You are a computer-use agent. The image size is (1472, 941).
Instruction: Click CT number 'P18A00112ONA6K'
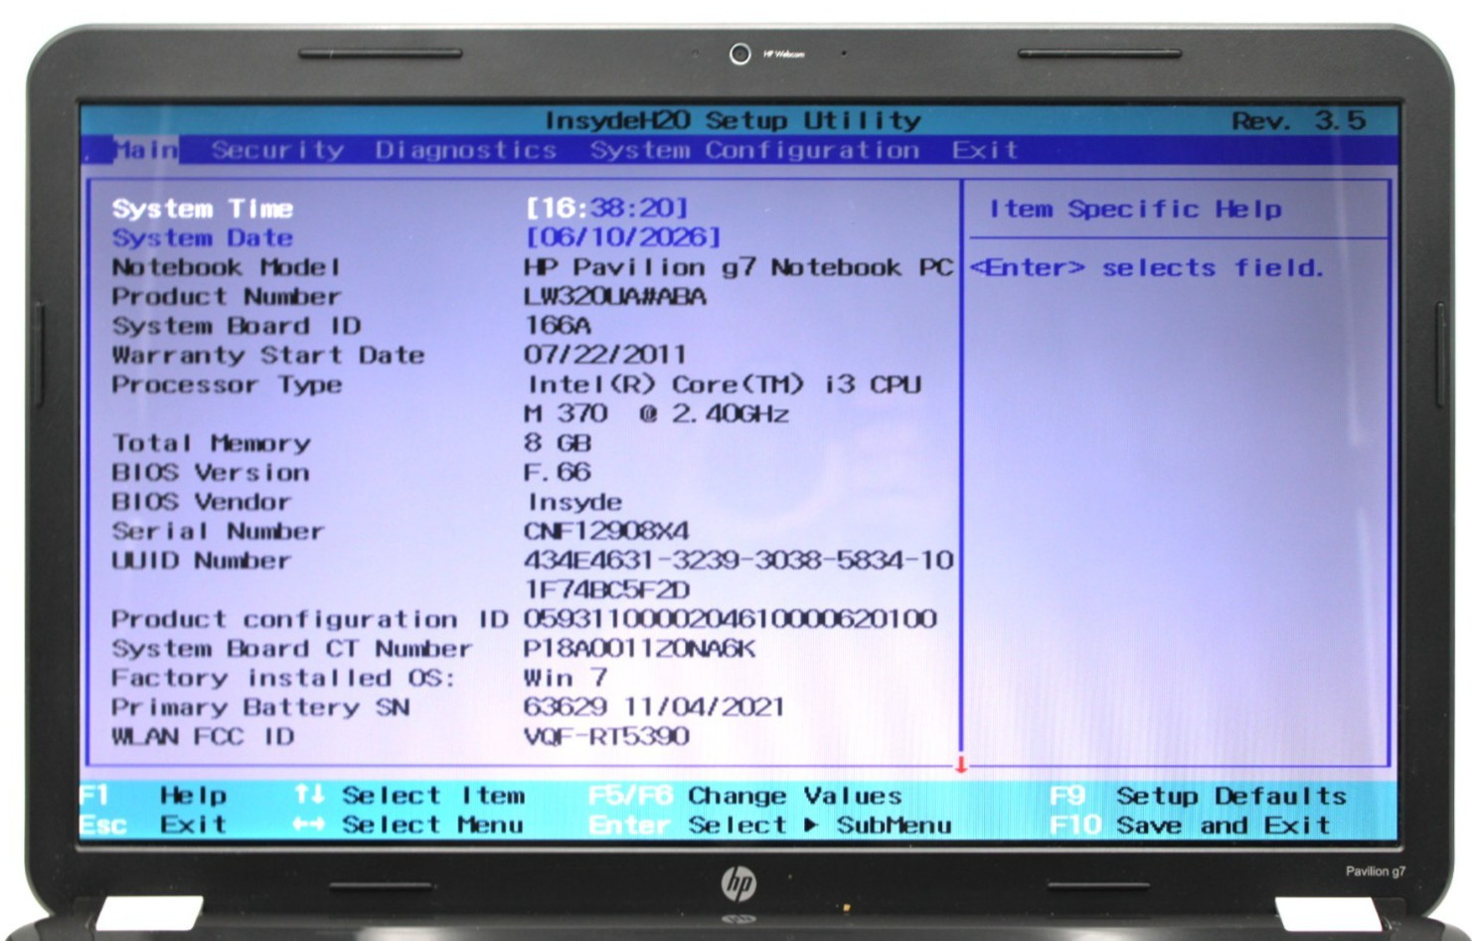pos(639,649)
